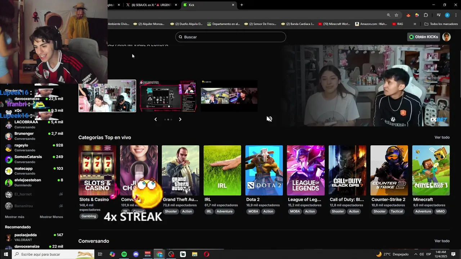Open the Dota 2 category cover
The height and width of the screenshot is (259, 461).
(x=264, y=170)
